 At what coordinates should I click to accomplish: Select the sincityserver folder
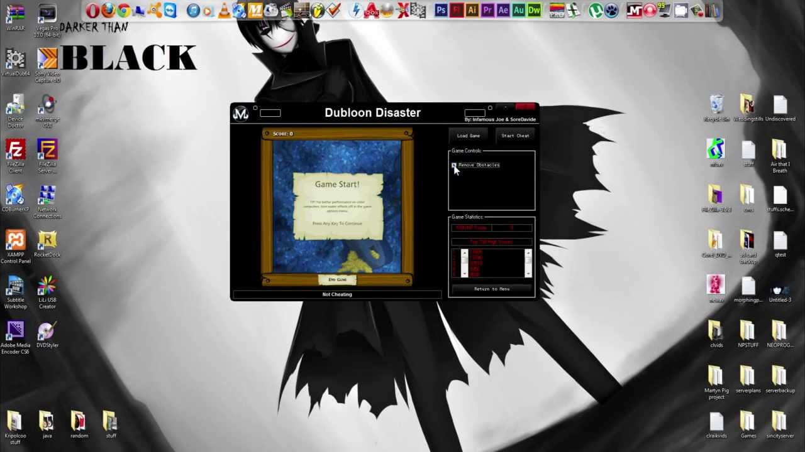click(x=780, y=424)
